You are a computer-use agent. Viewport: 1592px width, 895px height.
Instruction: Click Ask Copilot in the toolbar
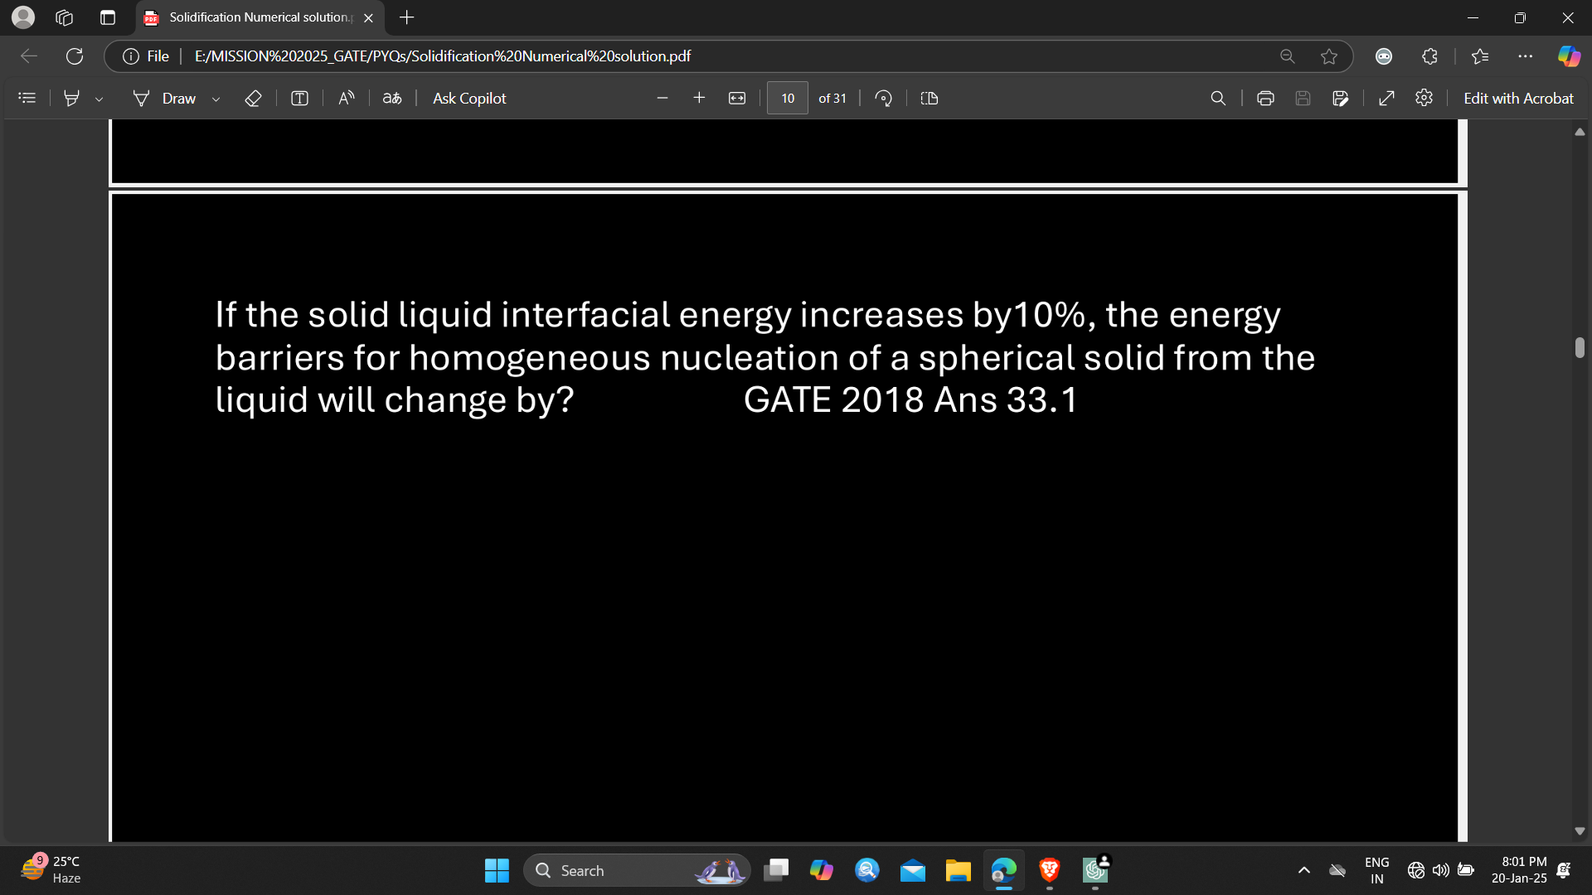click(x=468, y=98)
